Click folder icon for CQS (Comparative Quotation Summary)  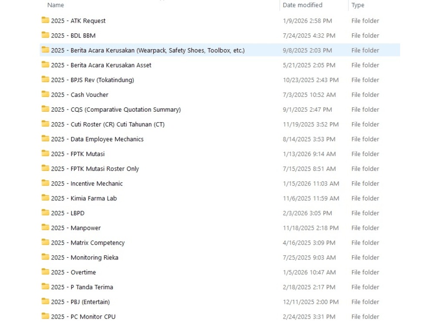46,109
